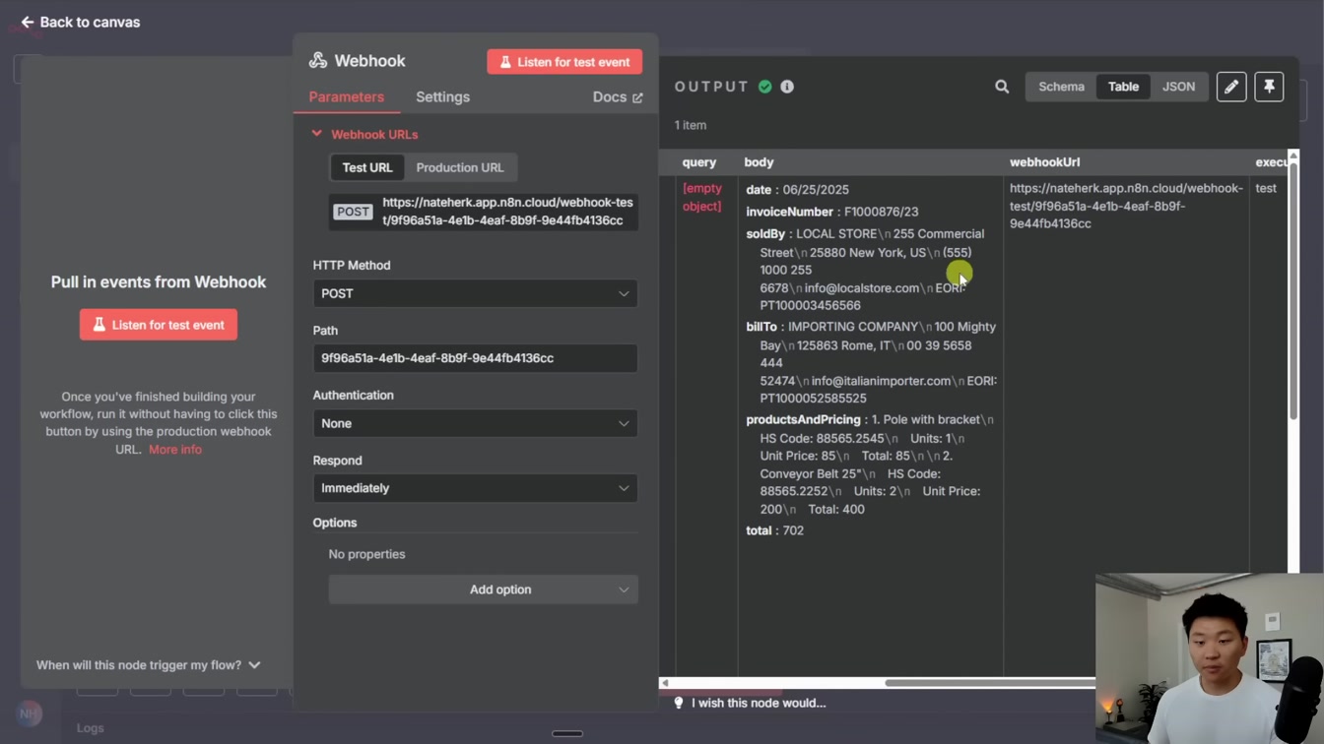This screenshot has height=744, width=1324.
Task: Click the webhookUrl column header
Action: click(1045, 162)
